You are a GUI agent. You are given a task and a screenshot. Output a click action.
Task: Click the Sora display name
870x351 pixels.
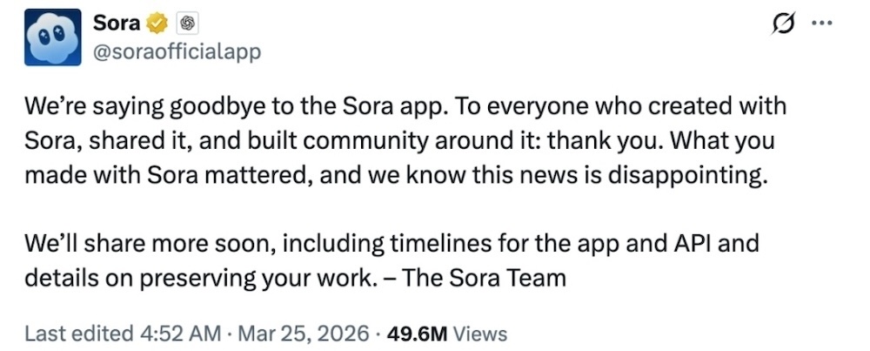coord(116,24)
